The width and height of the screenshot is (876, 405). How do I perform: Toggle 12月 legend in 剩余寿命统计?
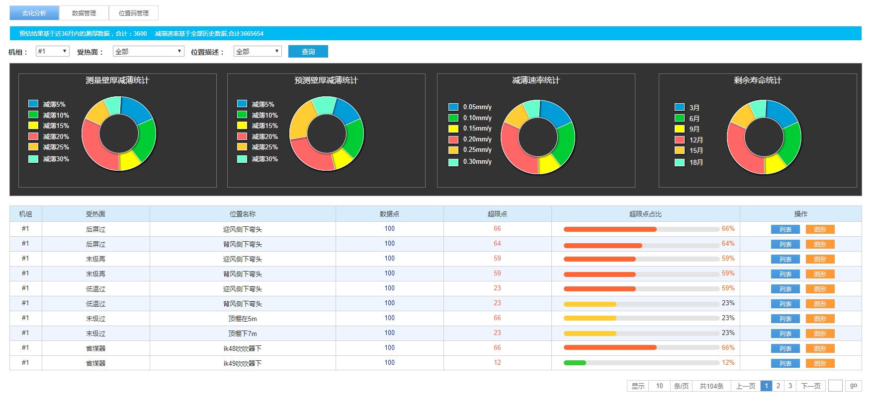(689, 140)
